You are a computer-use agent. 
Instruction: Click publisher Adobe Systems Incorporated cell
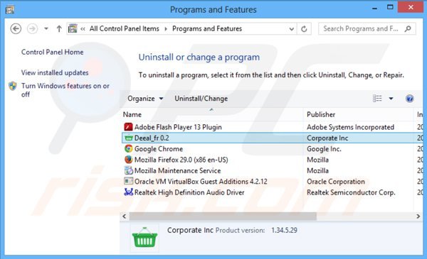350,127
